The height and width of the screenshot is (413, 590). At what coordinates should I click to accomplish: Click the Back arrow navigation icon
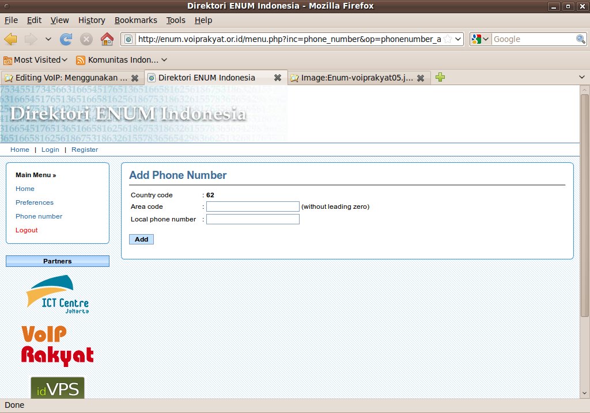(x=11, y=39)
